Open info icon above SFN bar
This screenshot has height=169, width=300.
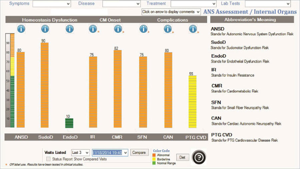(x=143, y=29)
